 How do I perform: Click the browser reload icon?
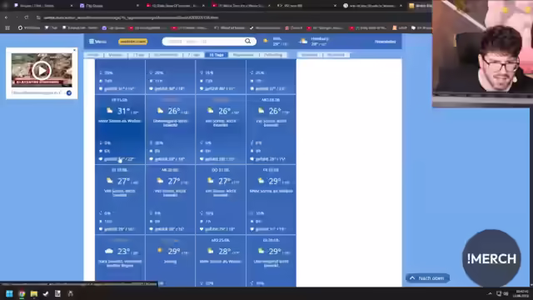27,17
